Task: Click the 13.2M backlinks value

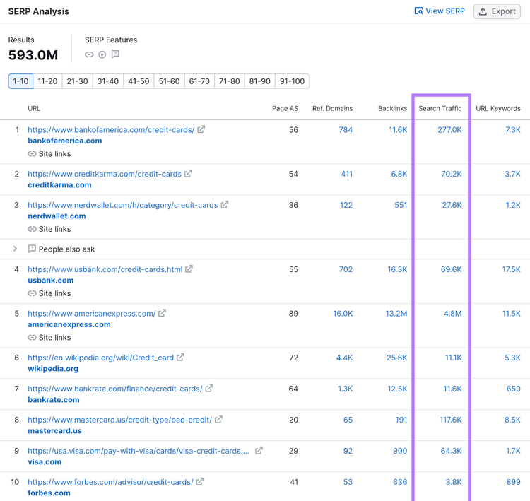Action: coord(396,313)
